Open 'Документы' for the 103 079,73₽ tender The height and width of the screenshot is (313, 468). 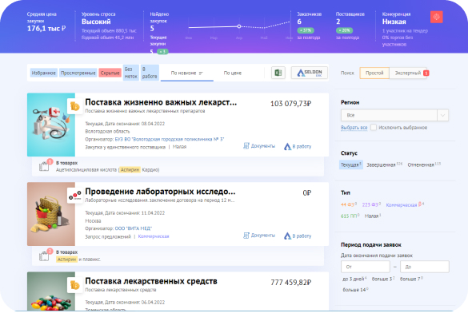click(259, 146)
